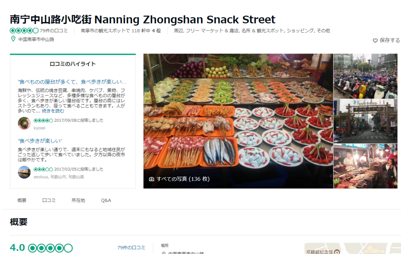
Task: Click the museum marker icon on the map
Action: coord(337,252)
